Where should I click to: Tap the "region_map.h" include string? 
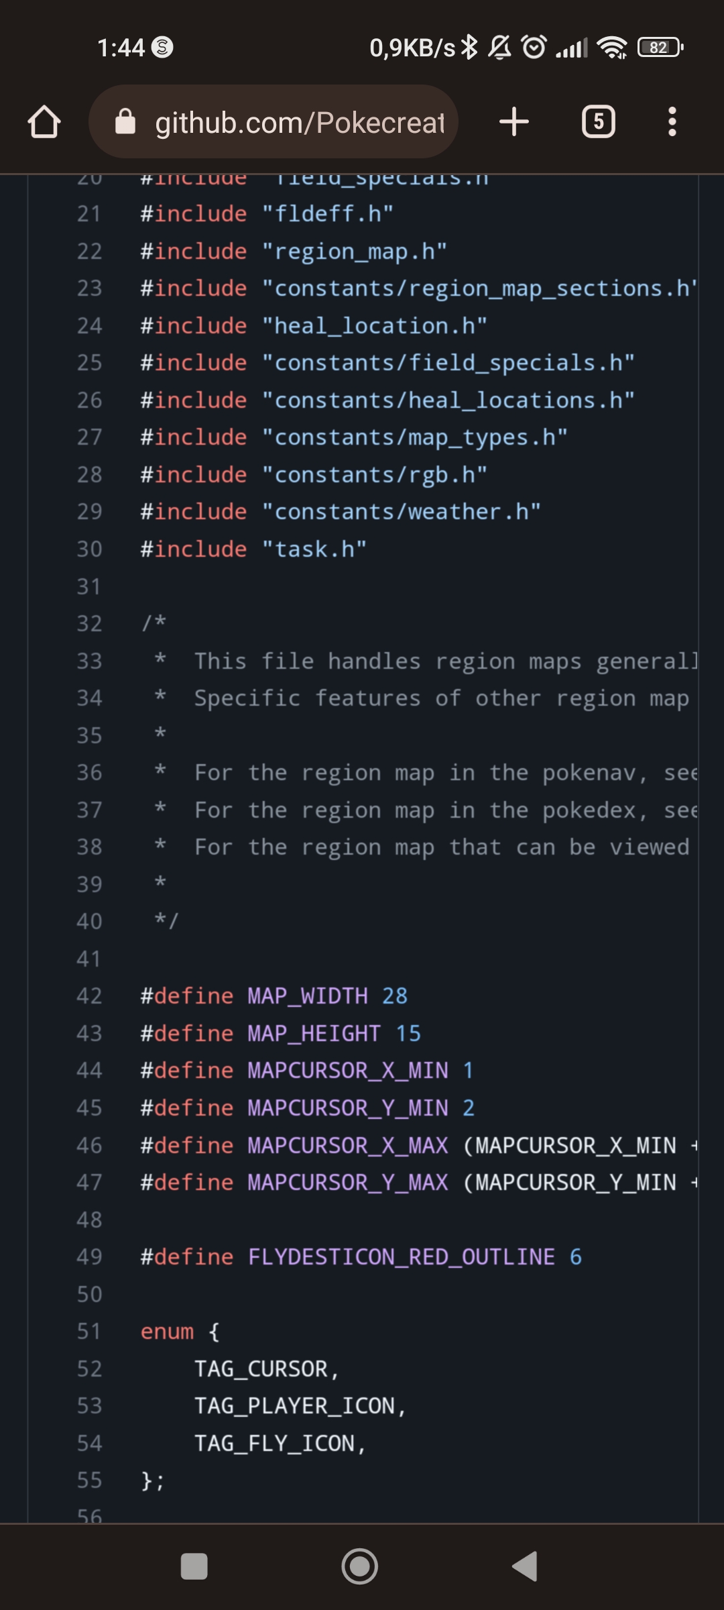tap(354, 251)
